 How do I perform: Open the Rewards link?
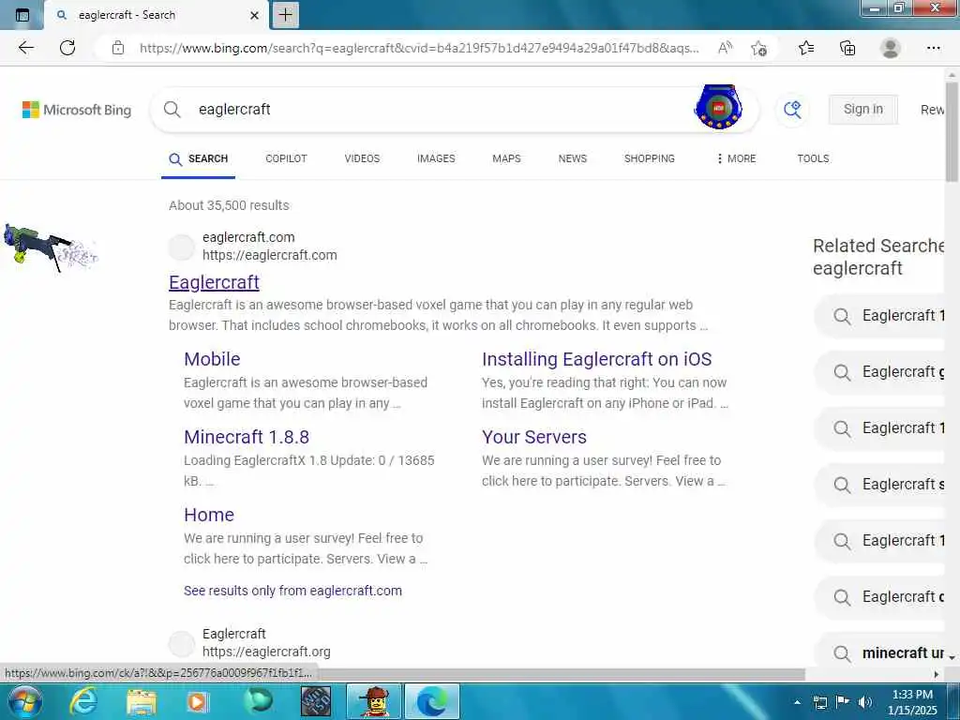tap(933, 110)
